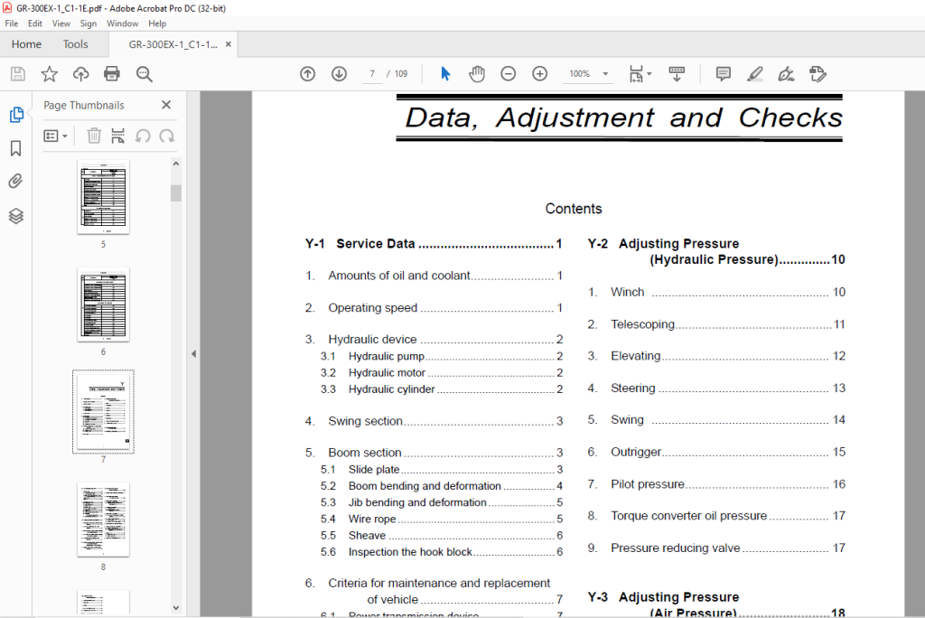The image size is (925, 618).
Task: Delete selected page thumbnail
Action: [94, 136]
